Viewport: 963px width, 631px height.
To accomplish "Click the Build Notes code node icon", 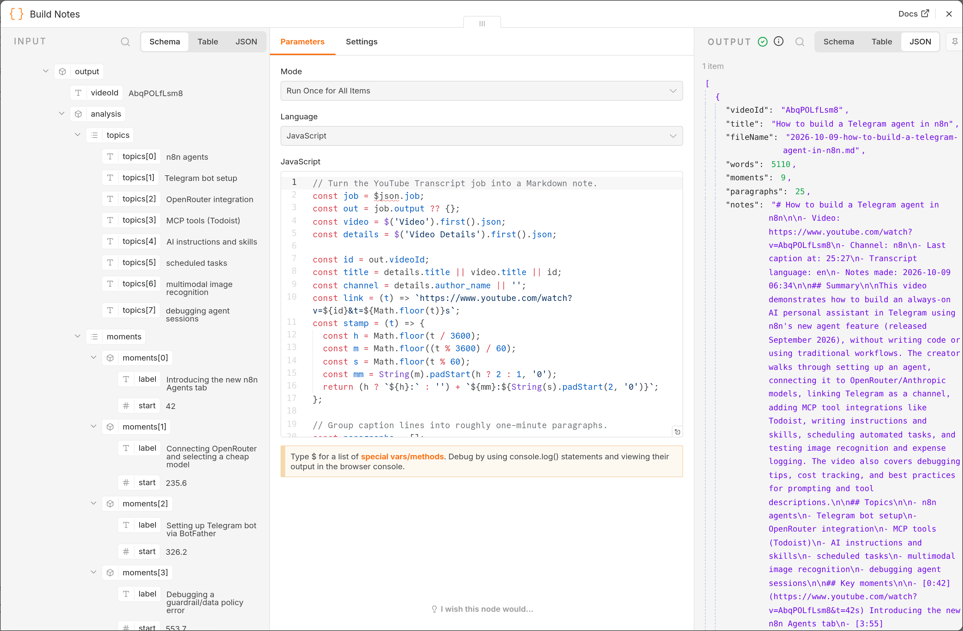I will click(x=17, y=14).
